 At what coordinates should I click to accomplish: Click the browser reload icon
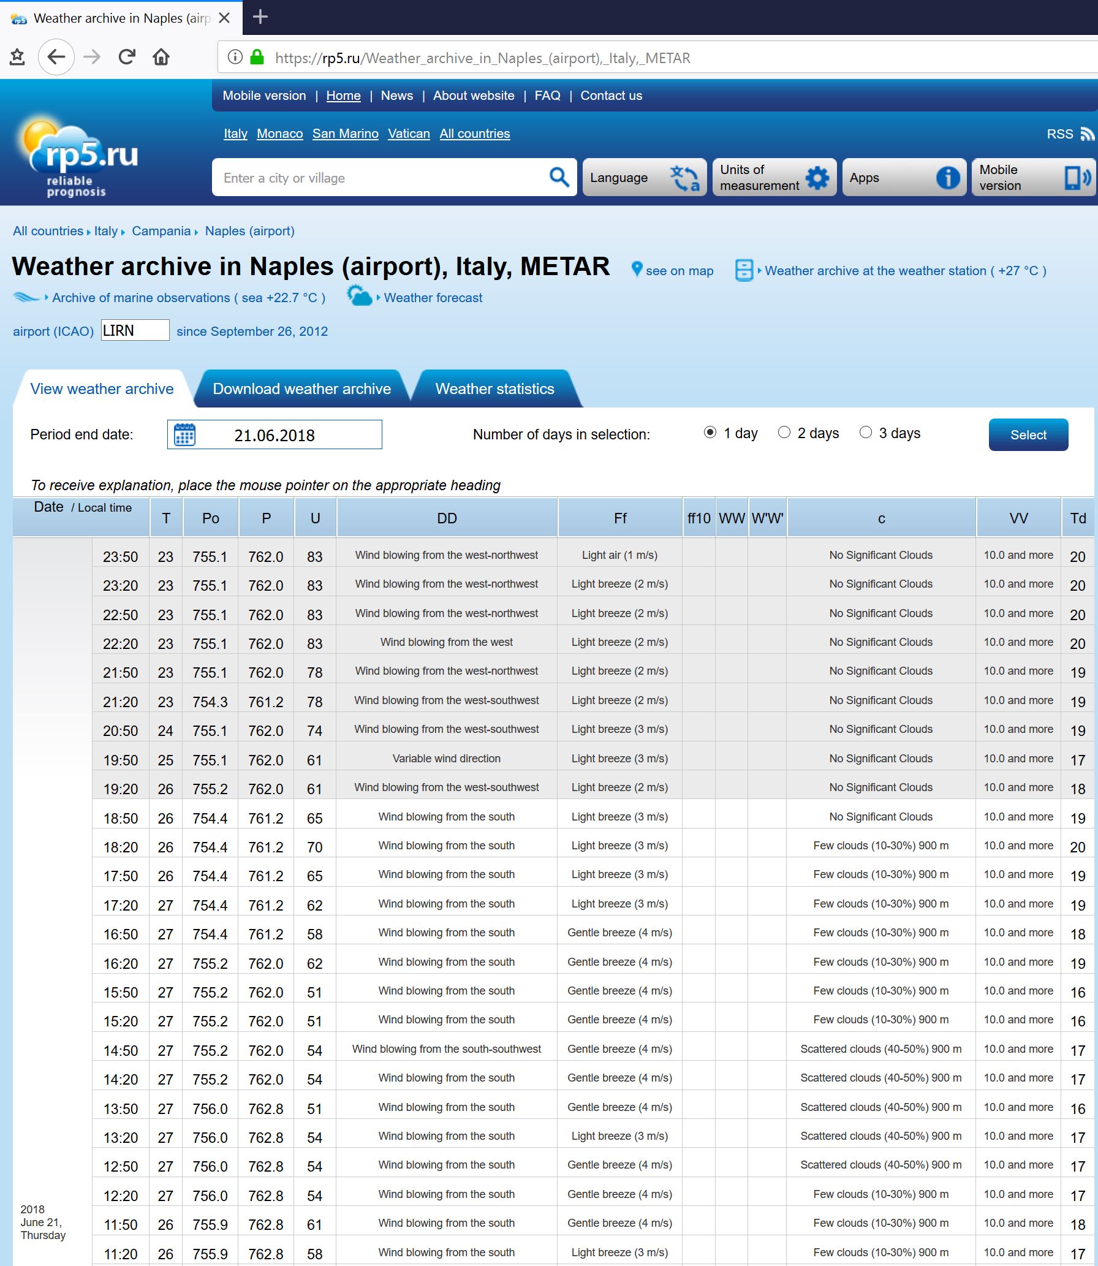point(127,58)
